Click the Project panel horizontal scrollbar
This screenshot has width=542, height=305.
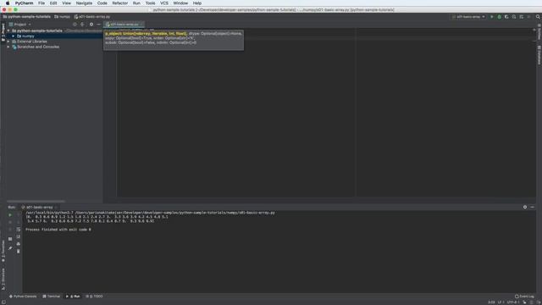36,201
